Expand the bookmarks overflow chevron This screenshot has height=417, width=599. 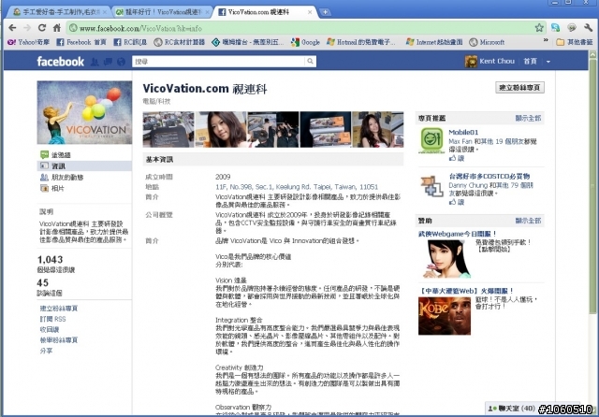coord(546,40)
